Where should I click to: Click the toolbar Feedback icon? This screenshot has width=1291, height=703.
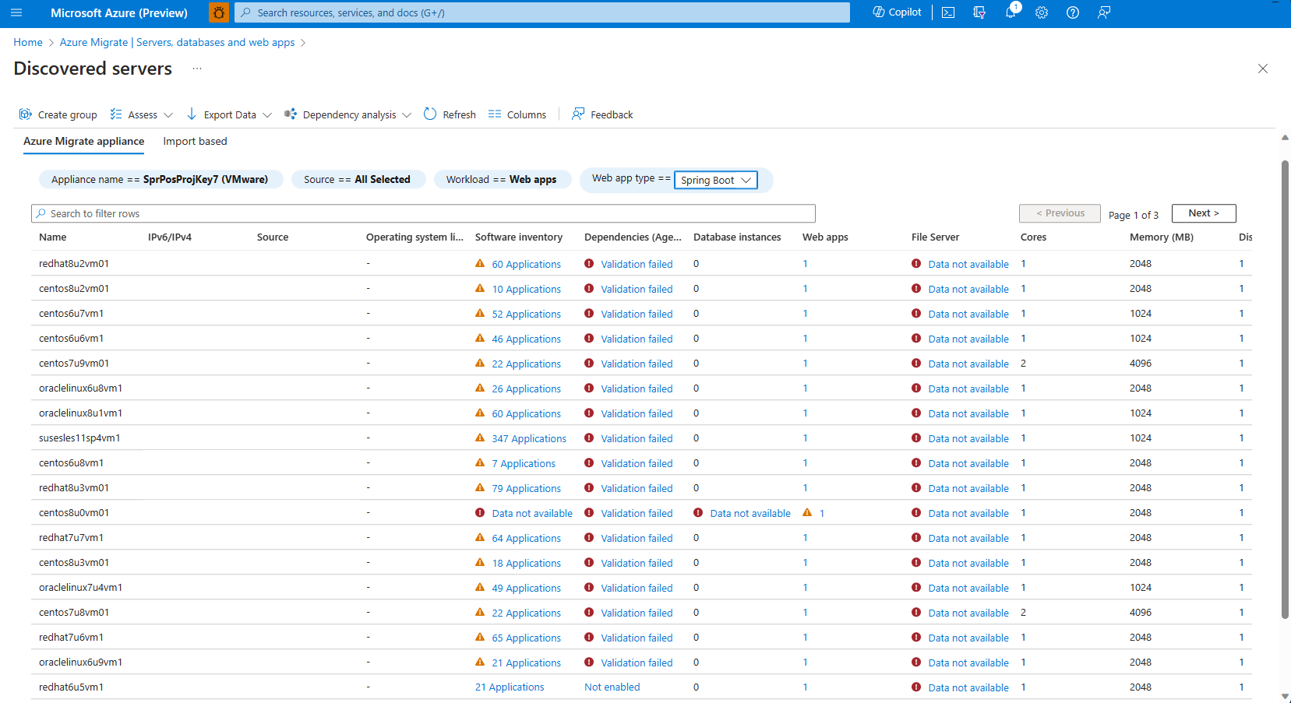click(x=578, y=114)
